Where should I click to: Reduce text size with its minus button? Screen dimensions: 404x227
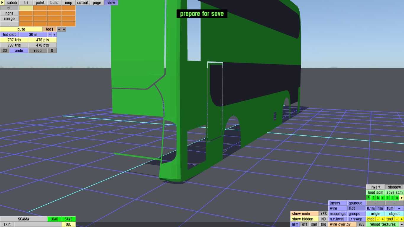click(x=397, y=219)
